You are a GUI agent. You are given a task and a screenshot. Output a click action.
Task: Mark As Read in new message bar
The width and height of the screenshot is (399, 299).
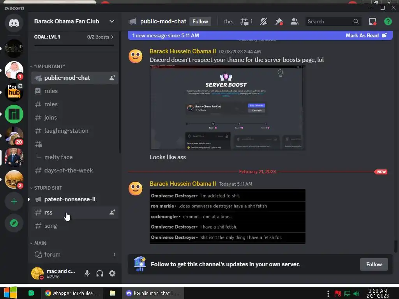click(x=366, y=35)
